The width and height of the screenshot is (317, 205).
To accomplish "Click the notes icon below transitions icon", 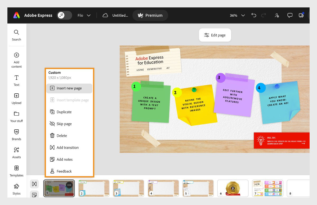I will click(34, 195).
